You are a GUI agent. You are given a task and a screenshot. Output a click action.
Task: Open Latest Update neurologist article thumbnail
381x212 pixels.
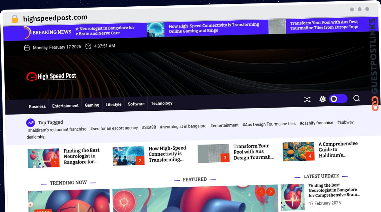click(293, 197)
